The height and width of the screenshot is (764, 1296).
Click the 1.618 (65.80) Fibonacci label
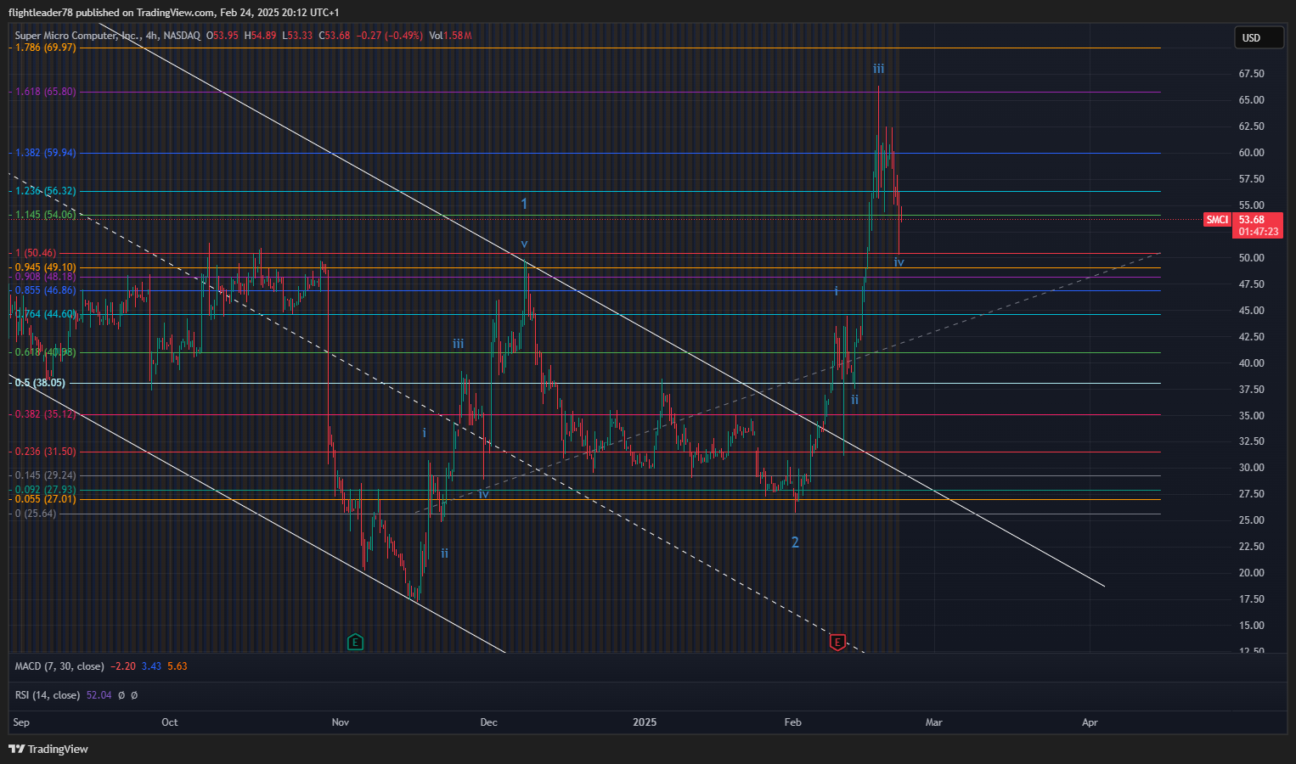coord(46,92)
